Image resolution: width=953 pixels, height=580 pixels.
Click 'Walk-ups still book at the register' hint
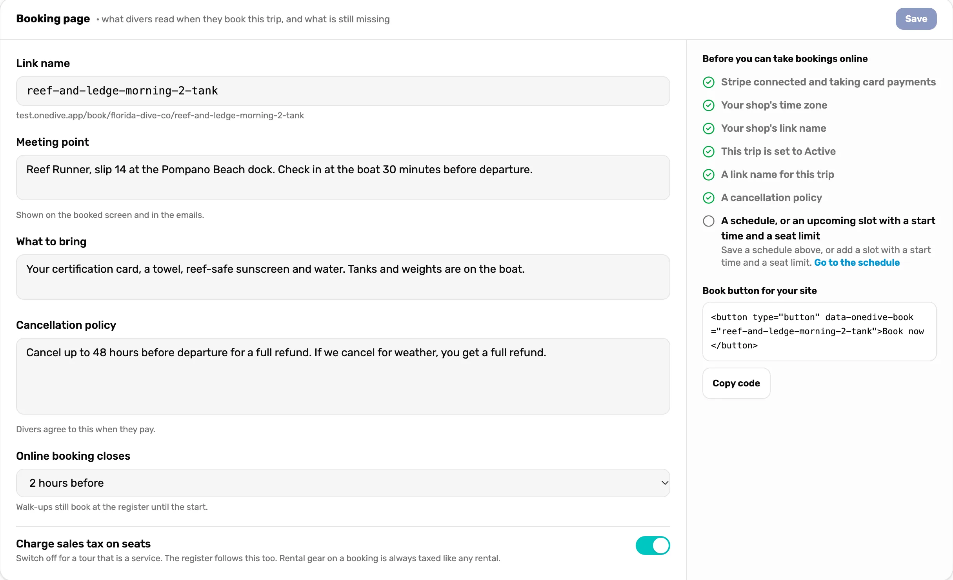(x=112, y=507)
